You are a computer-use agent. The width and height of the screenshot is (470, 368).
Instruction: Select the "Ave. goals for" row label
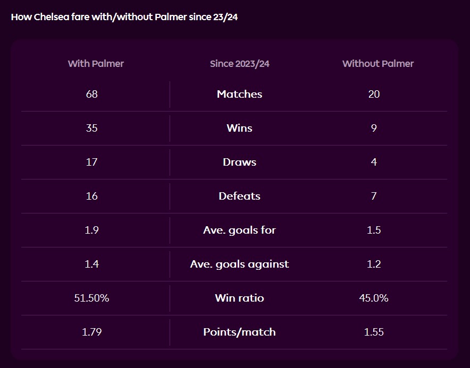[239, 230]
